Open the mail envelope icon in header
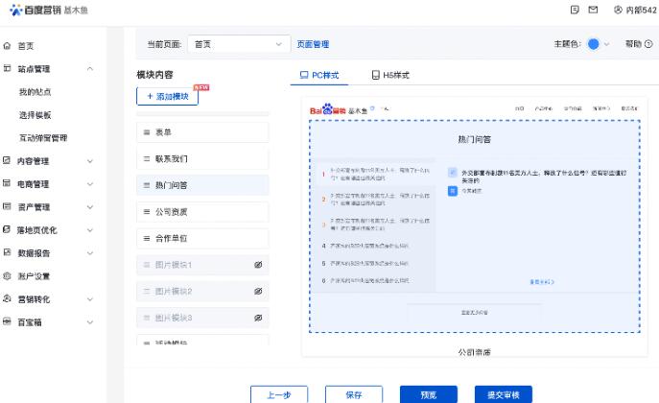The width and height of the screenshot is (659, 403). coord(593,10)
